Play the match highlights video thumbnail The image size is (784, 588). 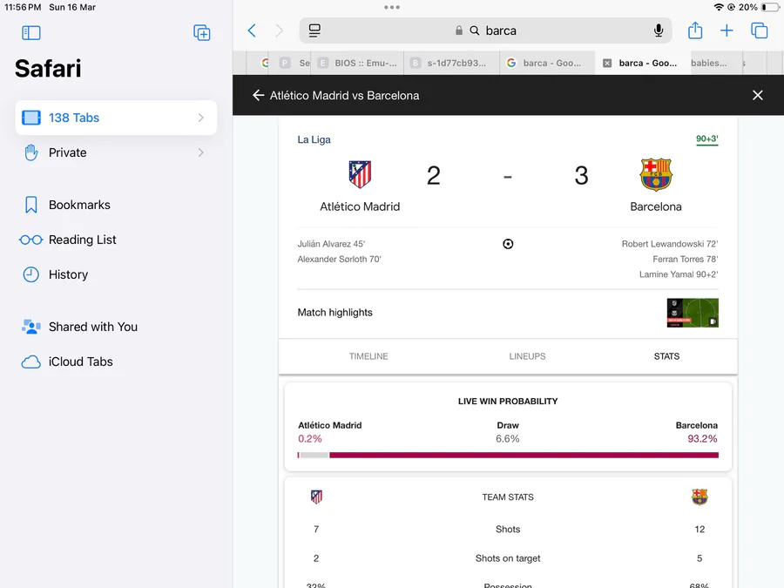693,313
